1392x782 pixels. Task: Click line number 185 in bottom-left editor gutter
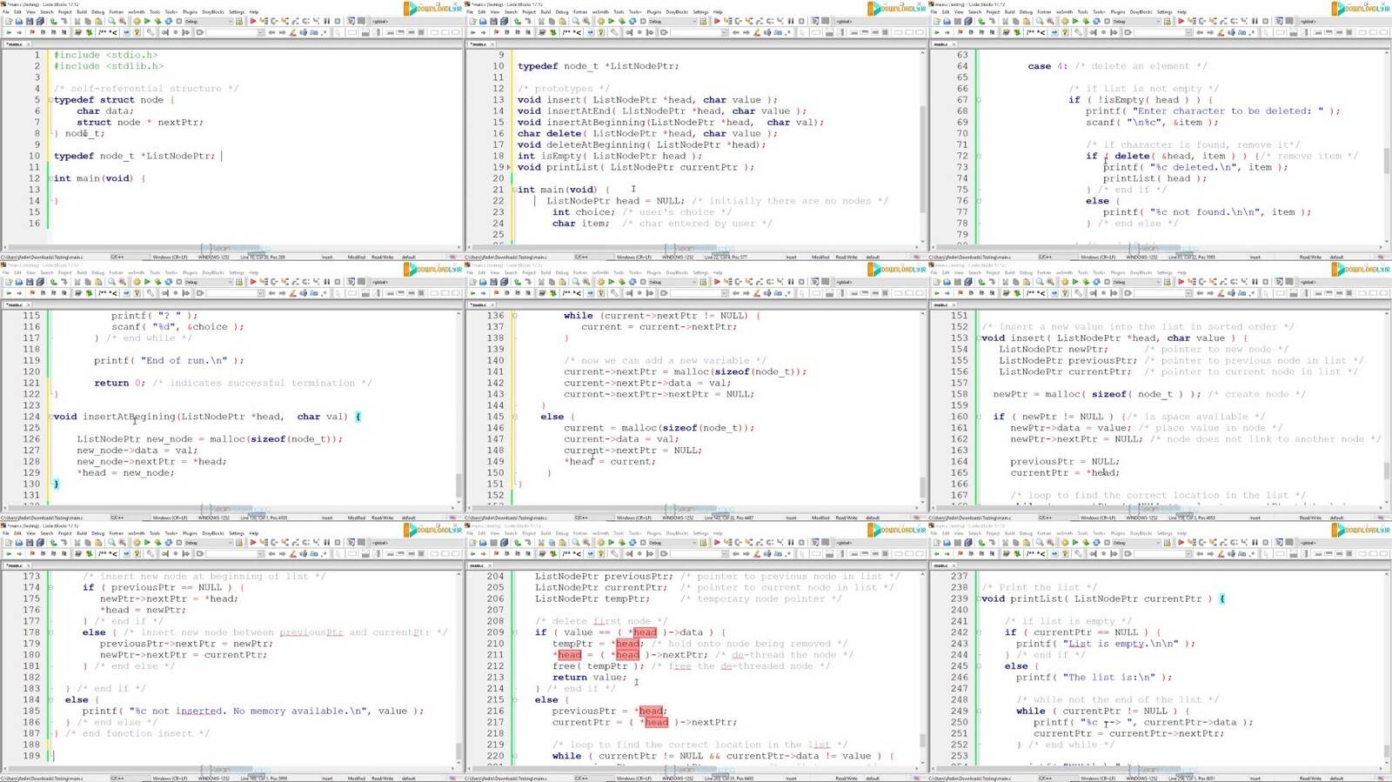click(x=31, y=711)
